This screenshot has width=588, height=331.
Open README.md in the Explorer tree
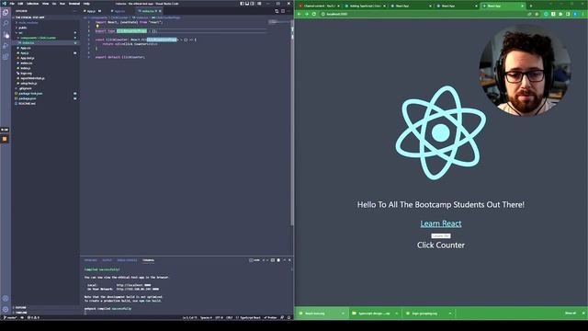27,103
